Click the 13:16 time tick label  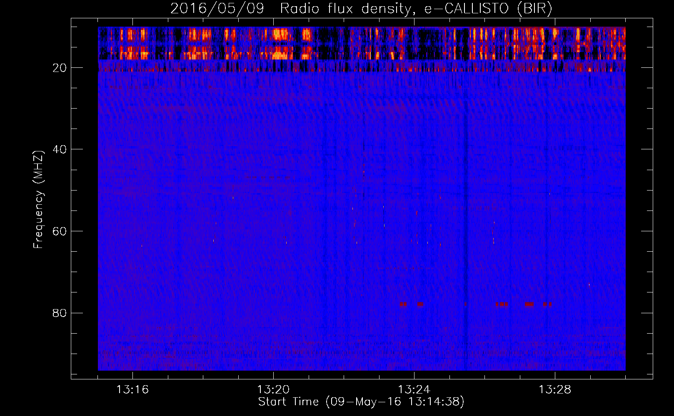pyautogui.click(x=132, y=390)
